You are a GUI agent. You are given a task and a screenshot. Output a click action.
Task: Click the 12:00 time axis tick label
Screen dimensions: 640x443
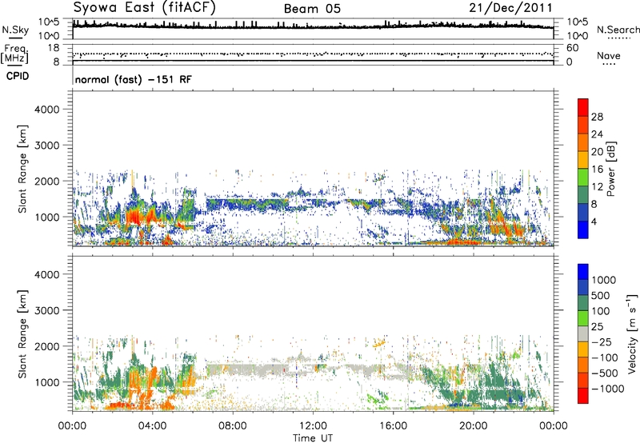(313, 426)
